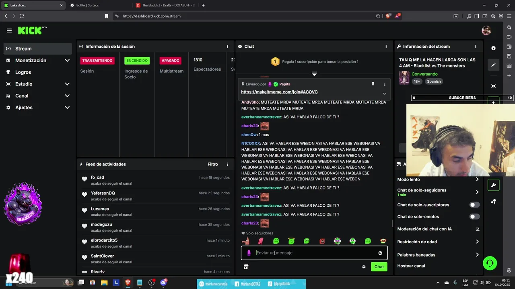515x289 pixels.
Task: Open Brave Rewards triangle icon
Action: pos(398,16)
